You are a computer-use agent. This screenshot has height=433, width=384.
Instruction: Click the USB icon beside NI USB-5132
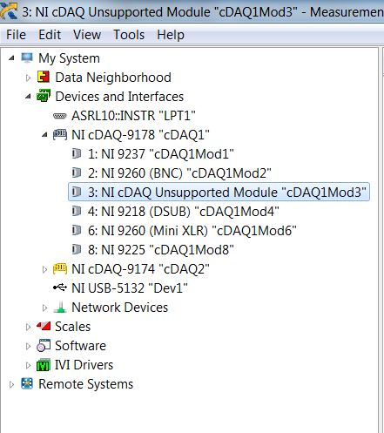pos(60,288)
